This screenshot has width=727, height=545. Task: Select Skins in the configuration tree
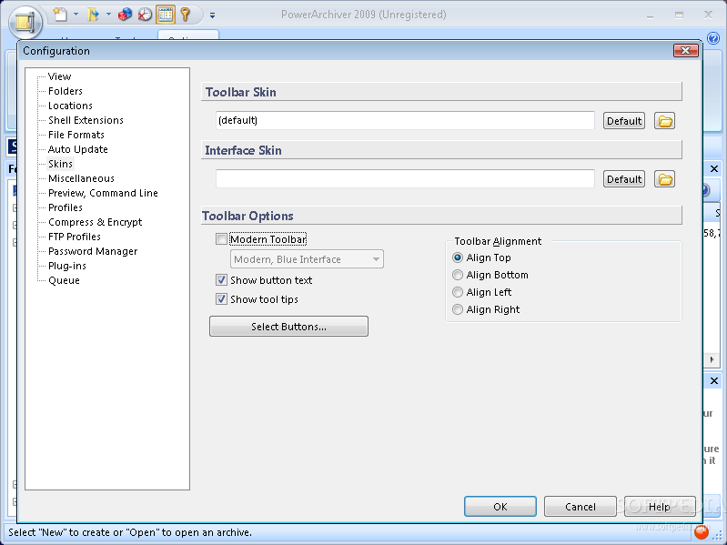pyautogui.click(x=60, y=164)
